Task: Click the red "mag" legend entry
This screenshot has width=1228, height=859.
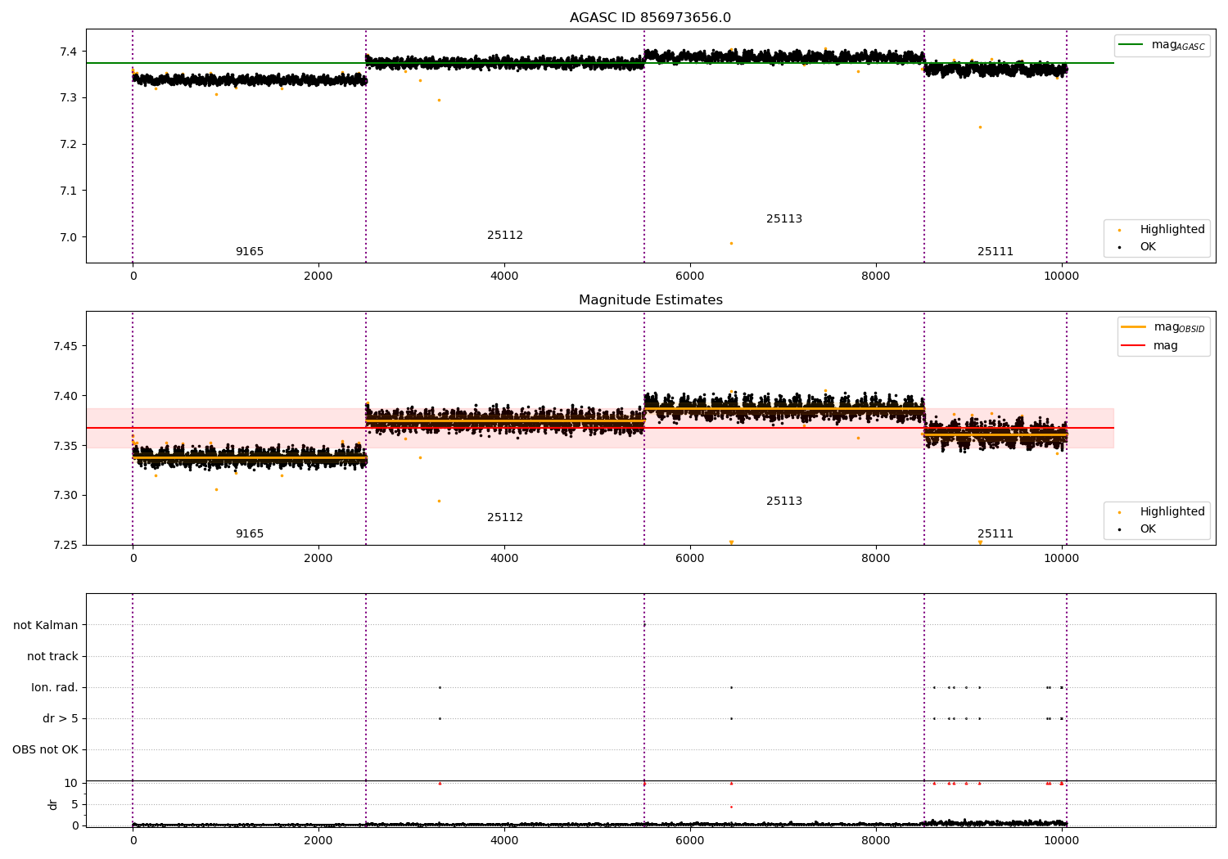Action: [1149, 346]
